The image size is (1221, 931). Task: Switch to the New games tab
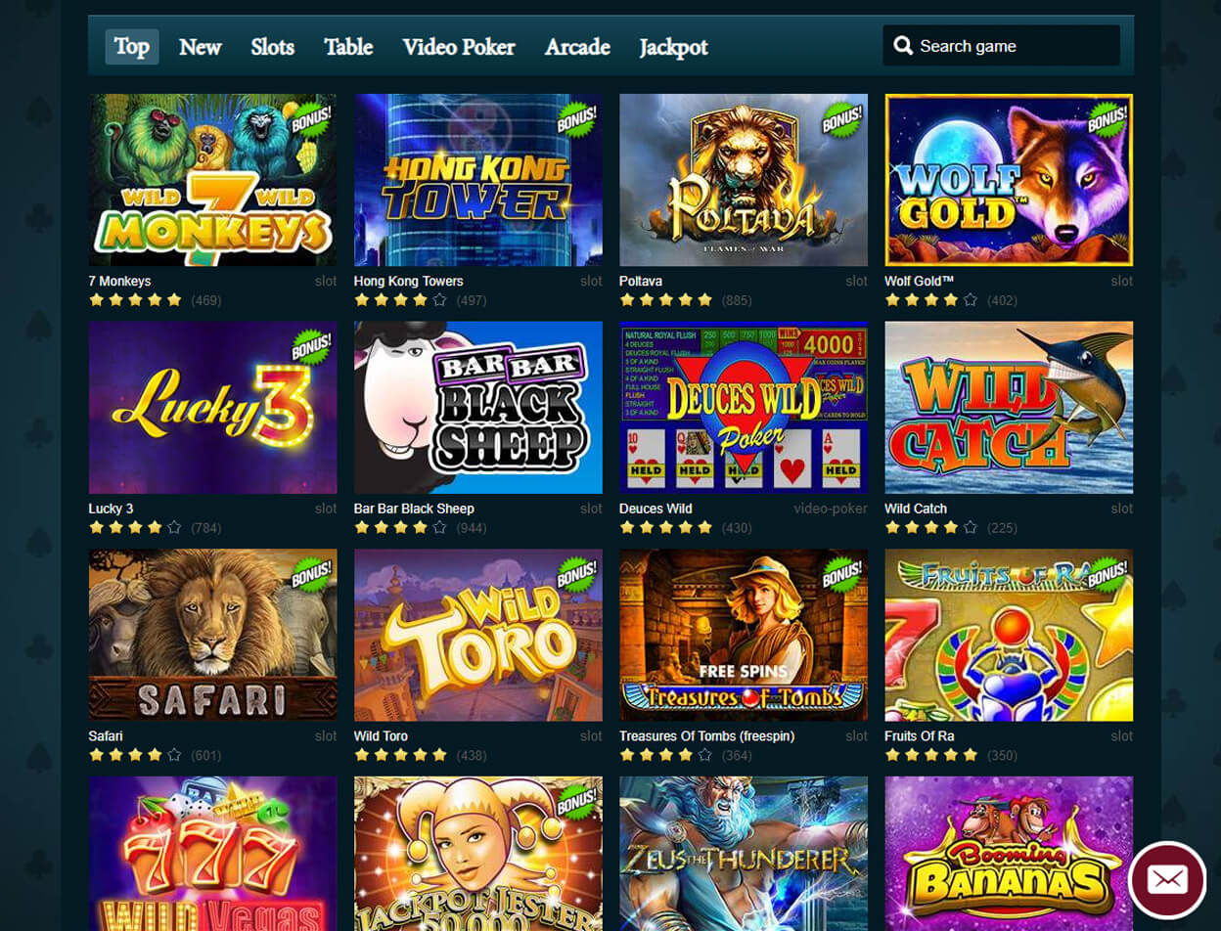(201, 47)
